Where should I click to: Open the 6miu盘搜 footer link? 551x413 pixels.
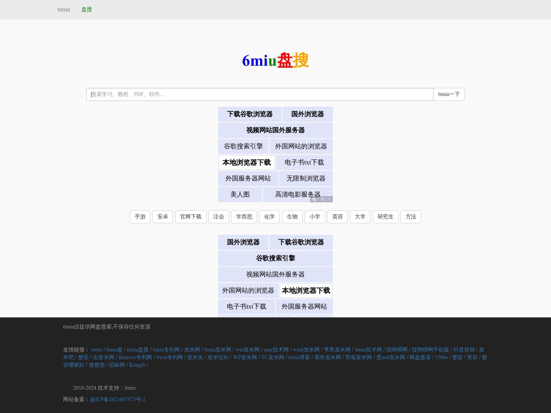(138, 350)
